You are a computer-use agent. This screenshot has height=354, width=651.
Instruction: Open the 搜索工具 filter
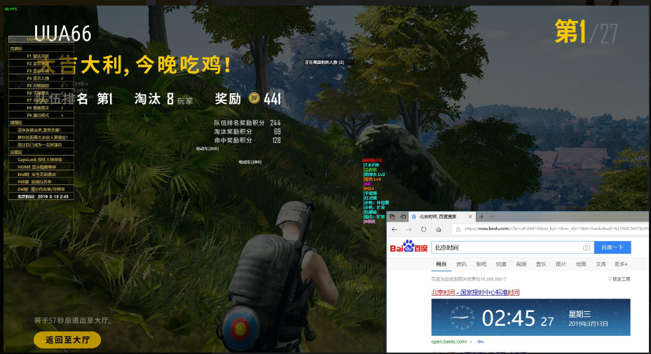pyautogui.click(x=619, y=279)
